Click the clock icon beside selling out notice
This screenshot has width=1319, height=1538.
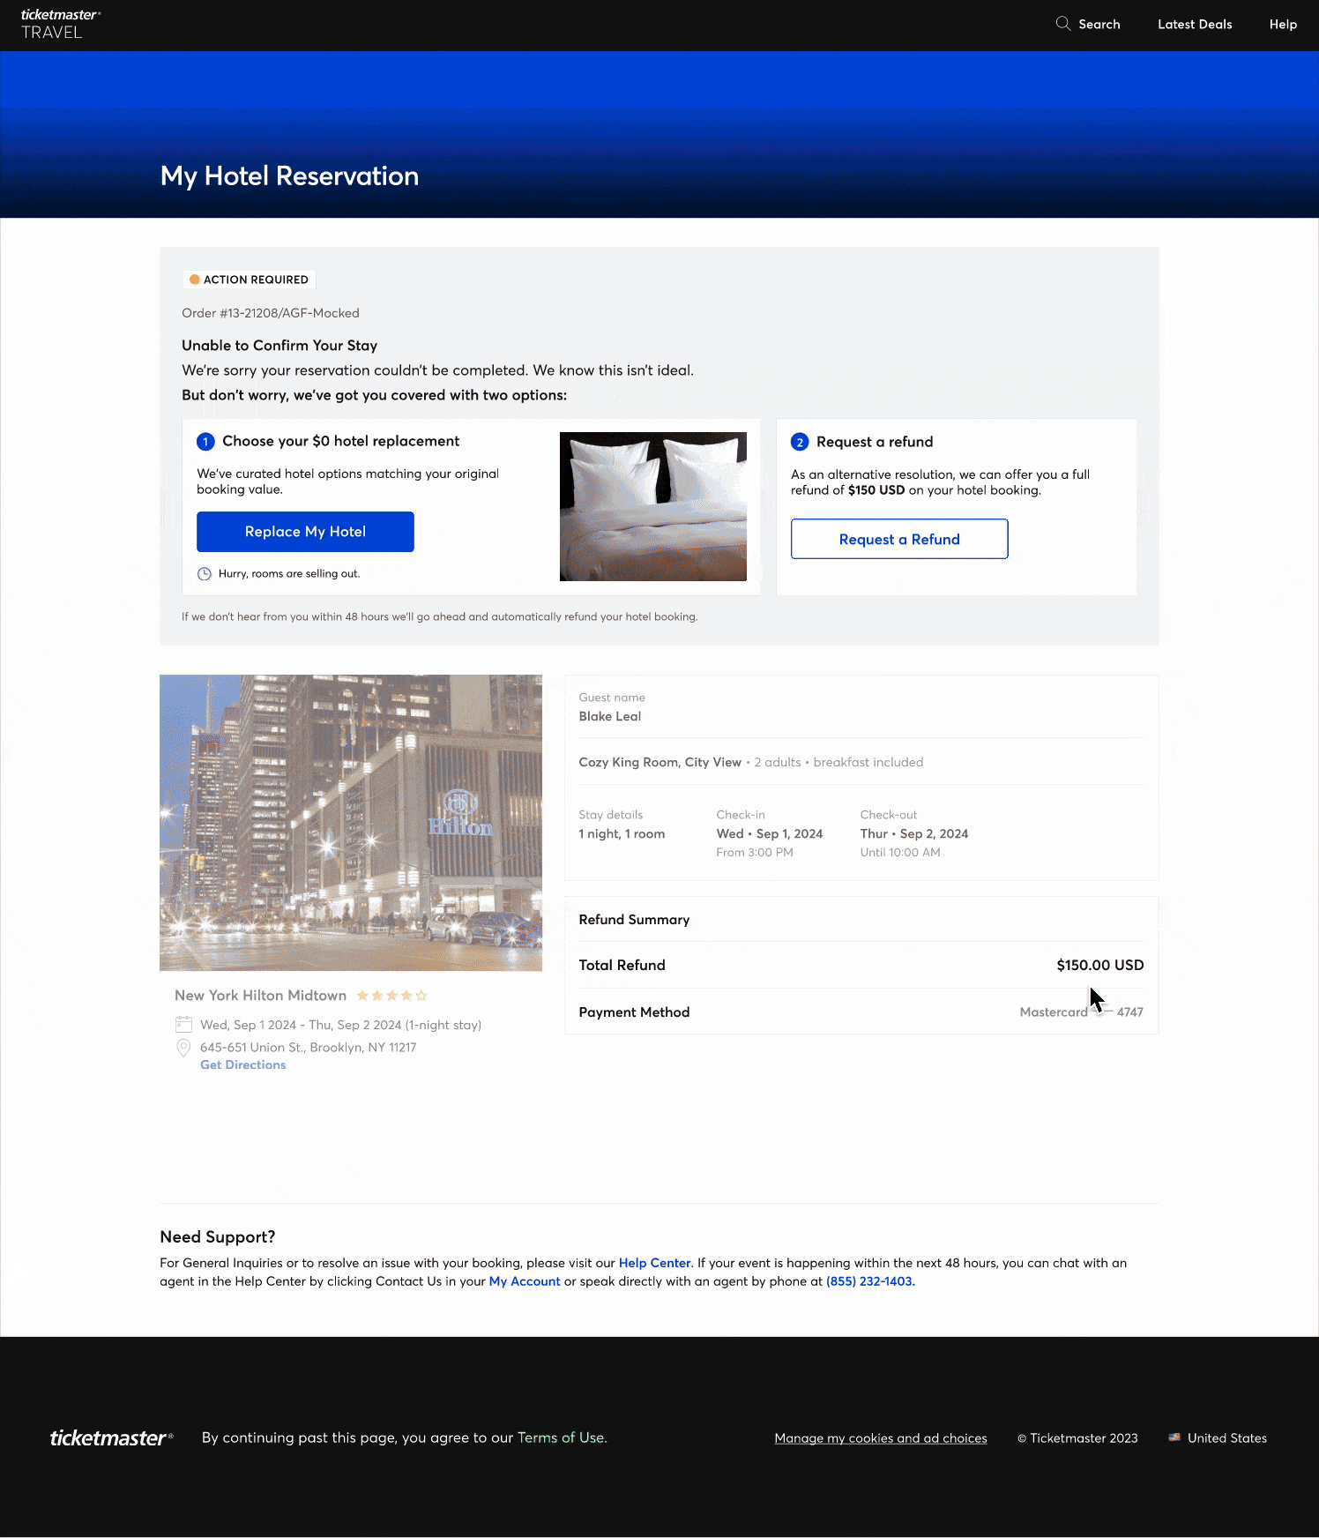[204, 573]
